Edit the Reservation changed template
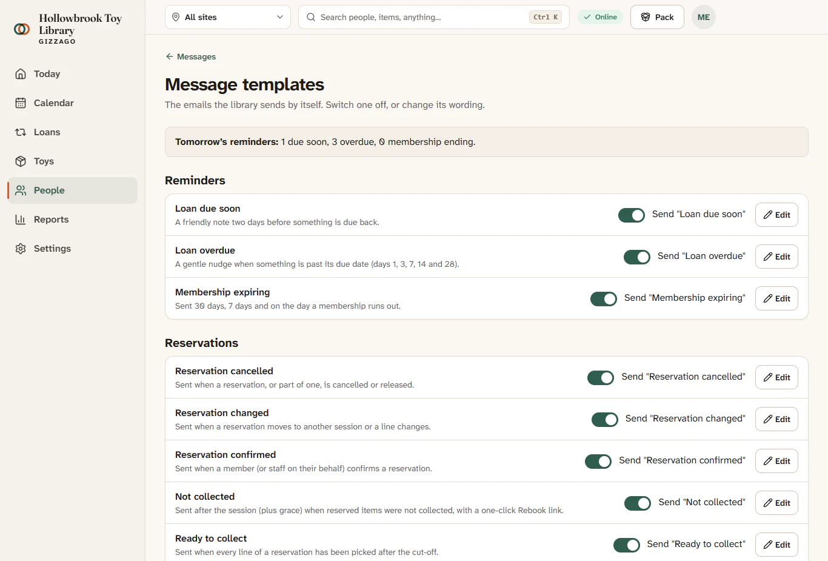The height and width of the screenshot is (561, 828). point(776,419)
